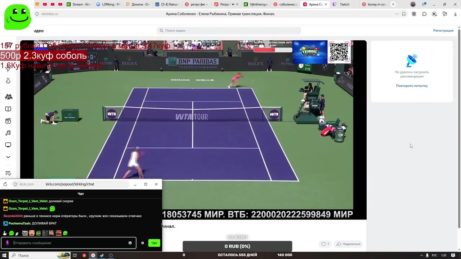Reload the Kick chat popout window

pyautogui.click(x=5, y=184)
